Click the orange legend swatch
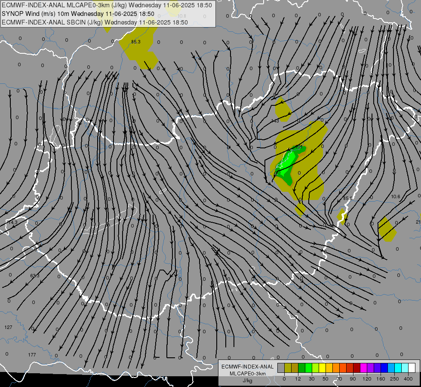The height and width of the screenshot is (387, 421). click(x=336, y=368)
